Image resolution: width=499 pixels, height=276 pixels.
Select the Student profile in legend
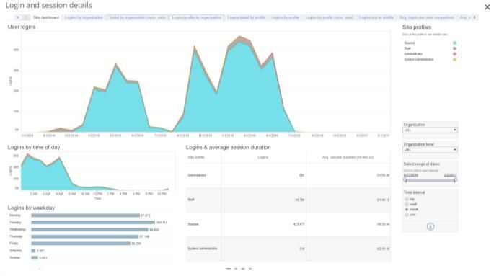click(x=410, y=43)
